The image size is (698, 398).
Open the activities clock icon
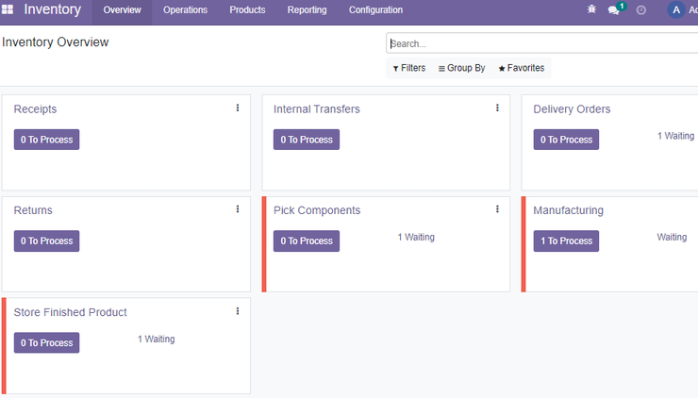click(x=641, y=9)
